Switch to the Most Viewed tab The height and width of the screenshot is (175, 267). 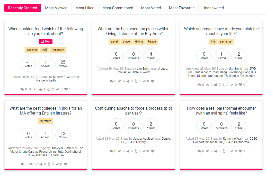click(x=56, y=8)
